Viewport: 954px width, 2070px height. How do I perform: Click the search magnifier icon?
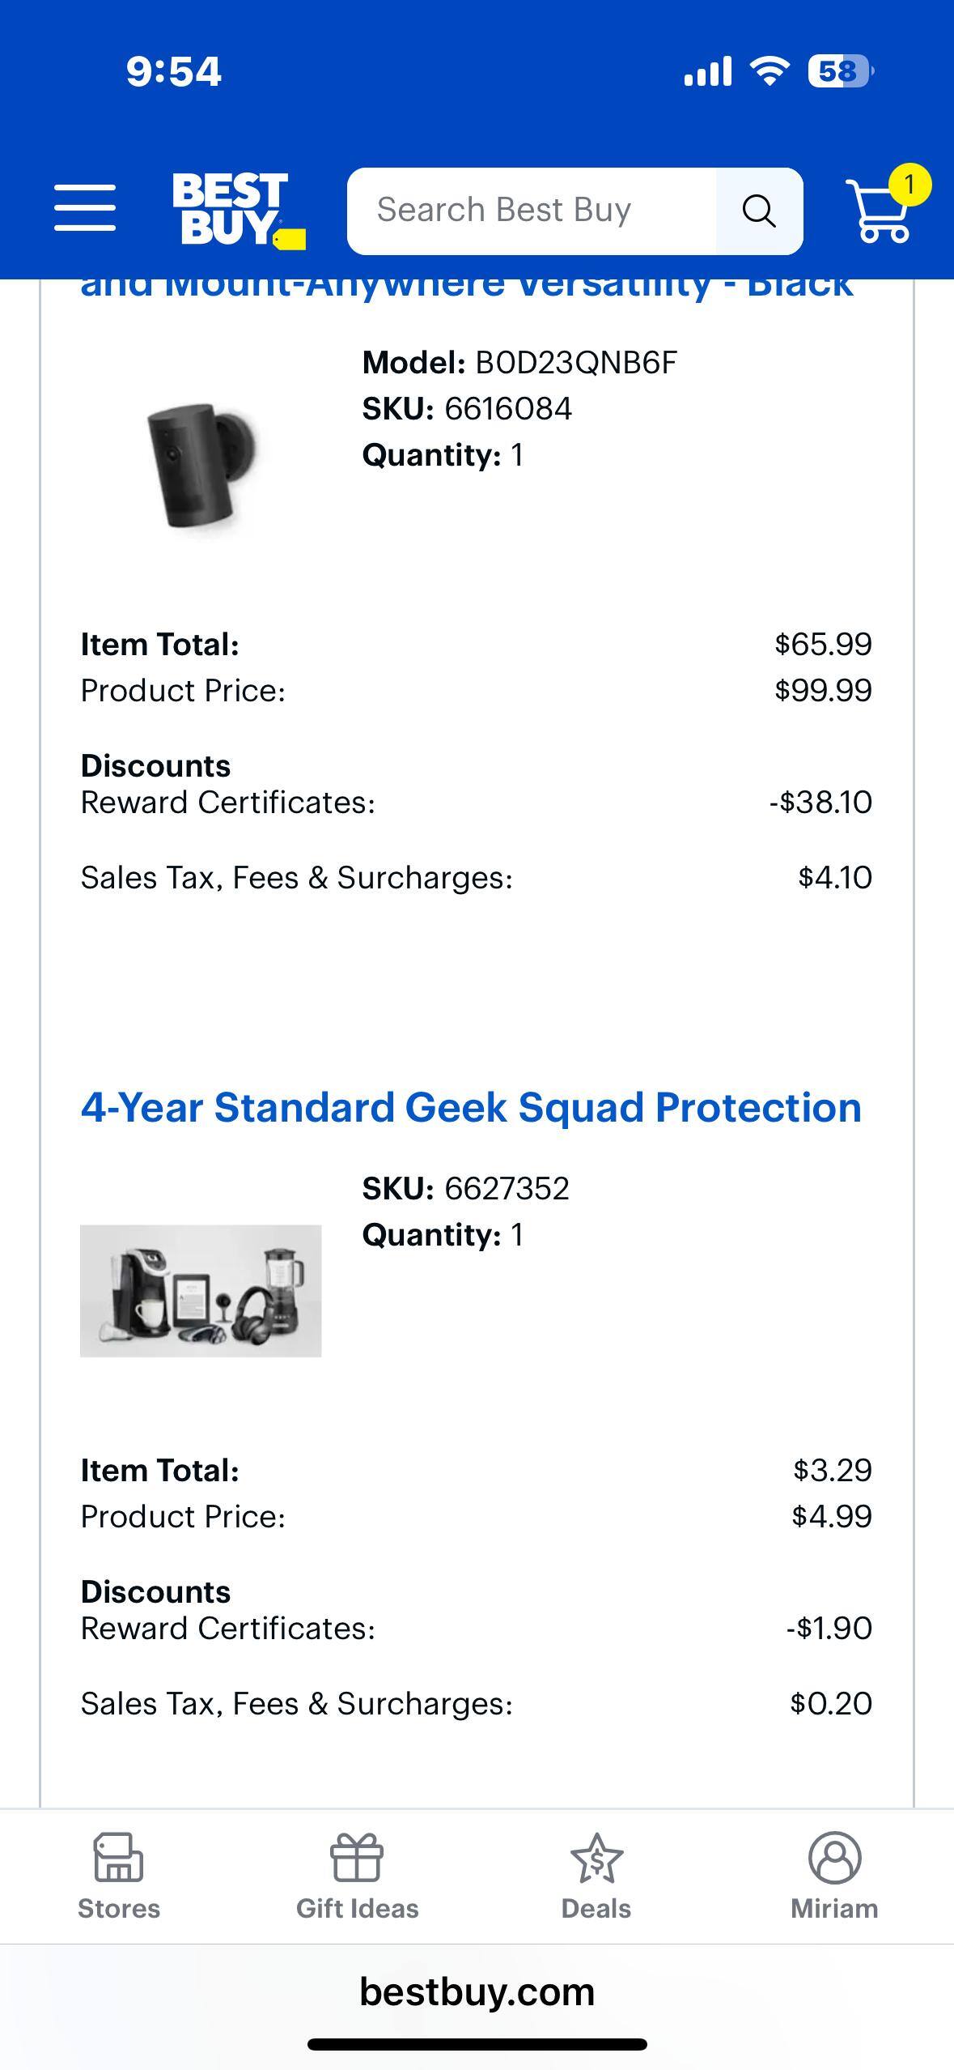757,210
